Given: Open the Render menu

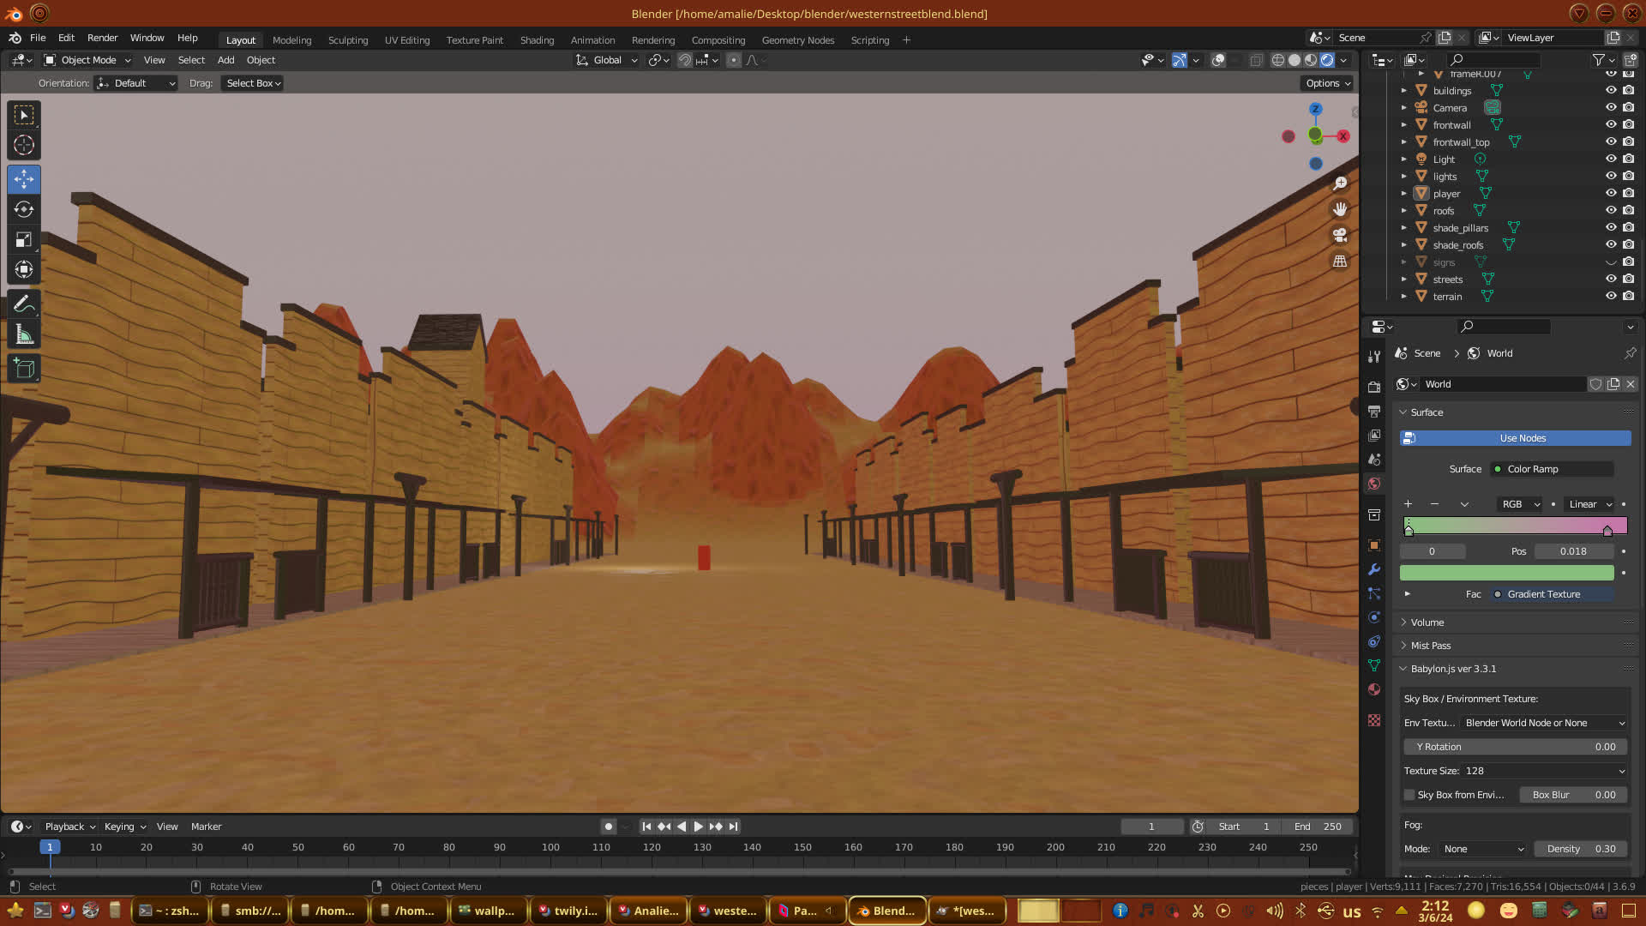Looking at the screenshot, I should point(102,38).
